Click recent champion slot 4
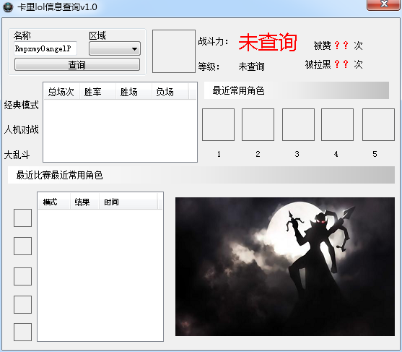Viewport: 402px width, 352px height. tap(337, 124)
